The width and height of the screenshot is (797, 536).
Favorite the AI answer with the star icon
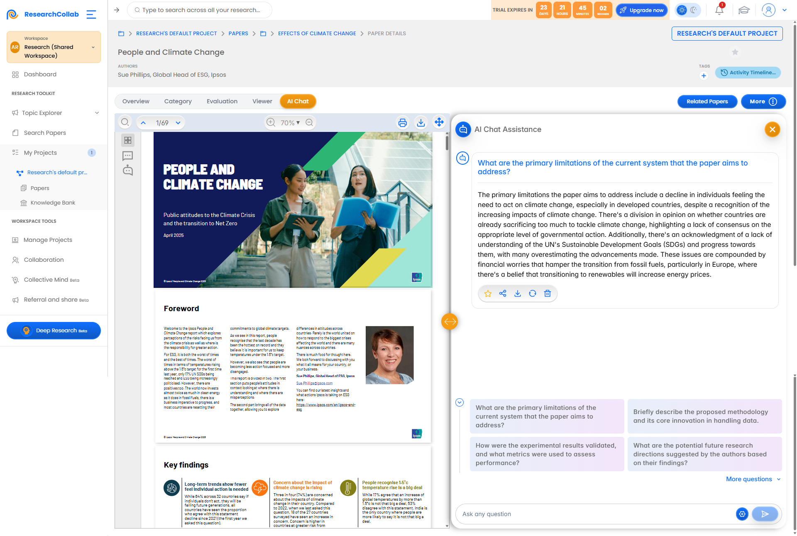(x=488, y=294)
